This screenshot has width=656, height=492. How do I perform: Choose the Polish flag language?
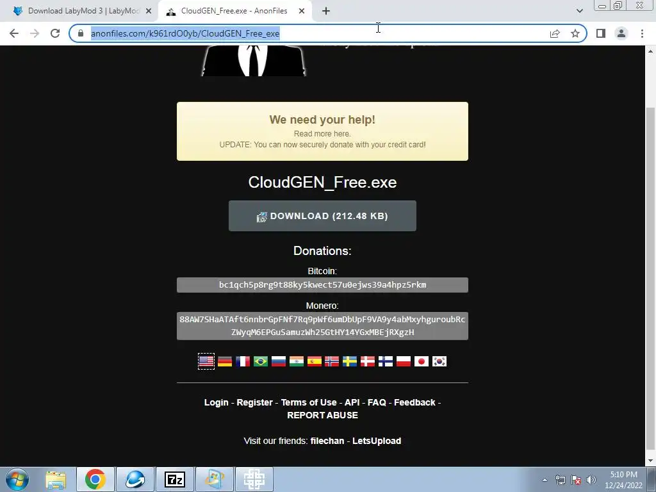click(404, 361)
